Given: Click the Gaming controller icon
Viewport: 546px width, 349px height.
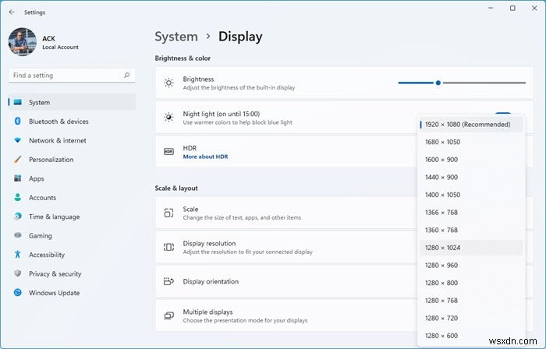Looking at the screenshot, I should point(18,235).
